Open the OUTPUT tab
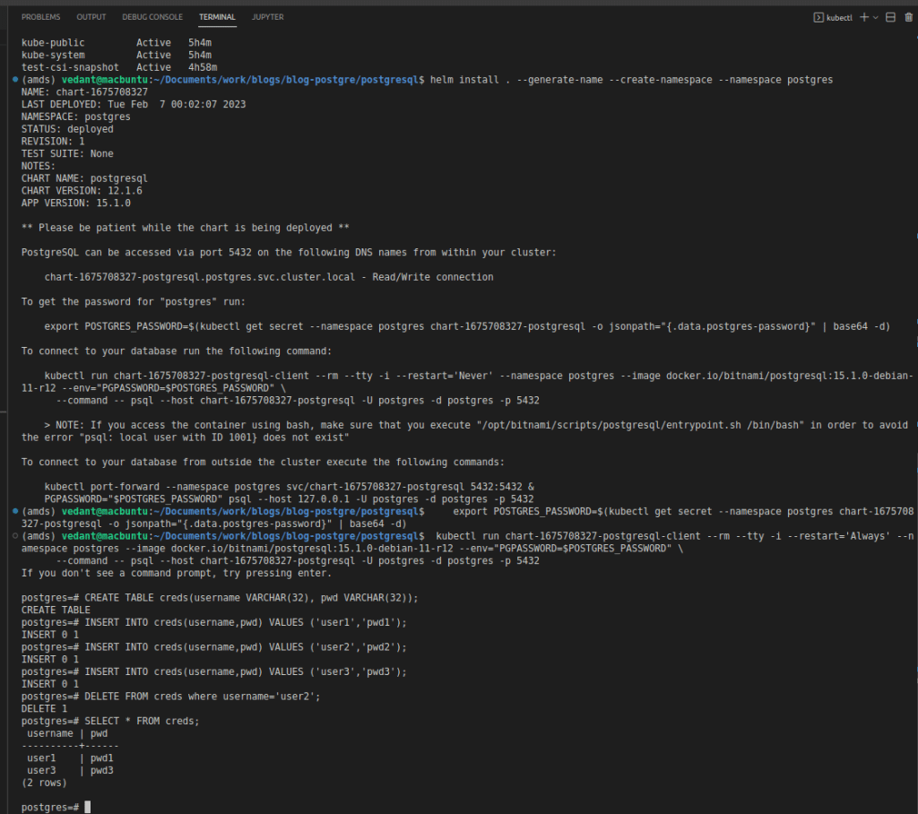Image resolution: width=918 pixels, height=814 pixels. [x=91, y=17]
